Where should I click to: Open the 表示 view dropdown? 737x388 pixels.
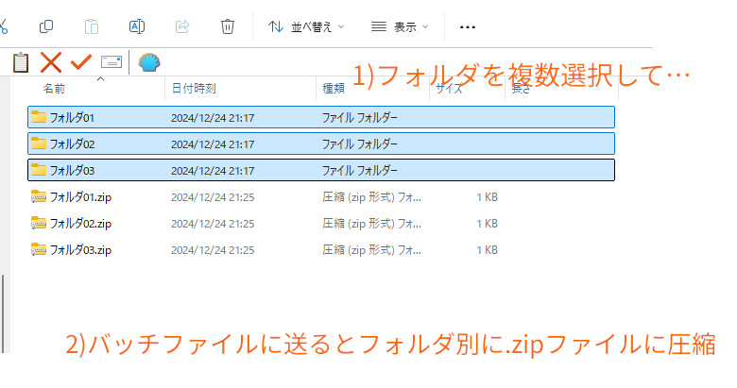(x=400, y=26)
